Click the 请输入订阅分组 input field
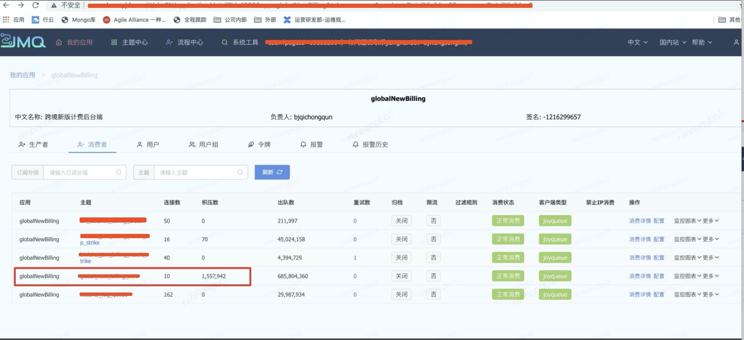 [x=80, y=172]
